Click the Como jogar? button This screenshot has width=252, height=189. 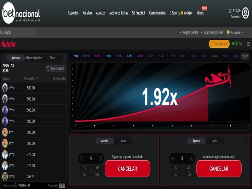pos(219,44)
